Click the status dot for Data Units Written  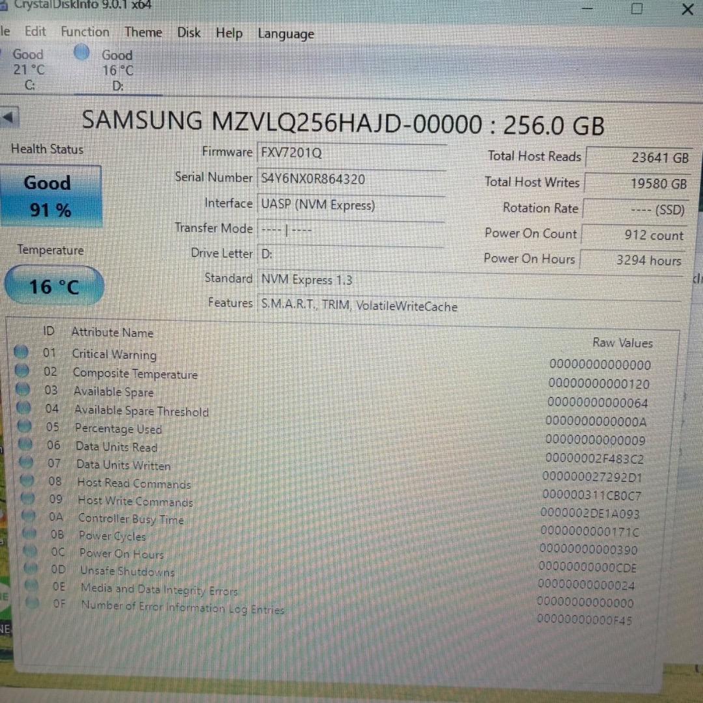(x=27, y=462)
